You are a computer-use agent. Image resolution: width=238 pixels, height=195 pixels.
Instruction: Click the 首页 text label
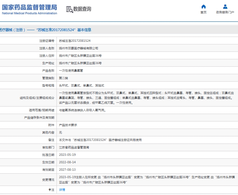[203, 12]
